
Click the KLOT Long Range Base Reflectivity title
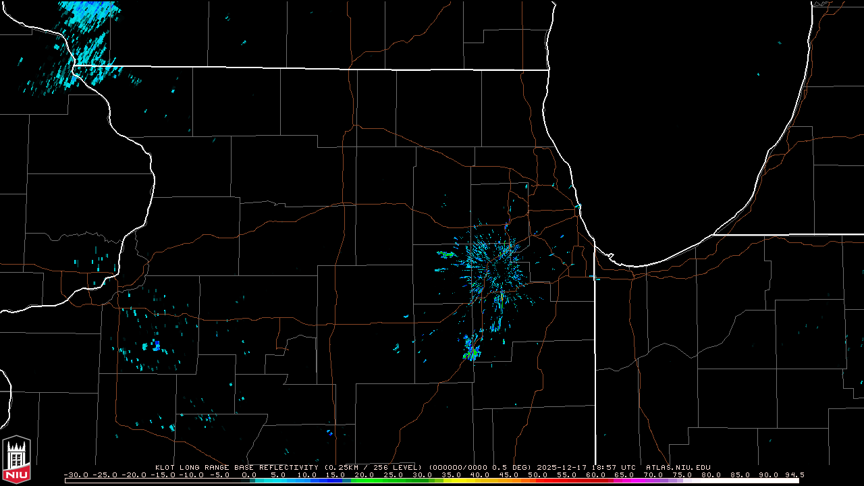pyautogui.click(x=236, y=467)
